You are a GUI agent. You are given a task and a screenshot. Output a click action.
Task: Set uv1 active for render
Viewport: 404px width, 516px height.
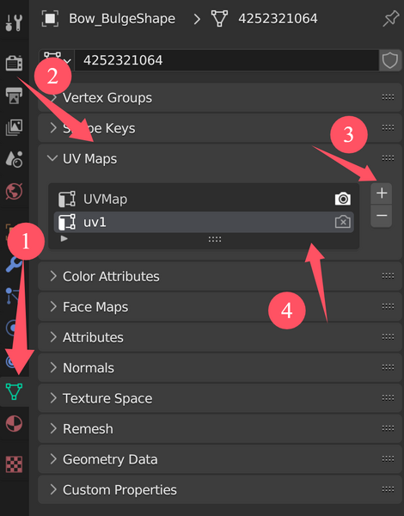tap(342, 222)
